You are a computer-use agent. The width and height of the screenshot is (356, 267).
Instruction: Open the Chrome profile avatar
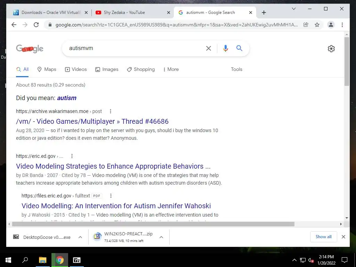[x=331, y=25]
